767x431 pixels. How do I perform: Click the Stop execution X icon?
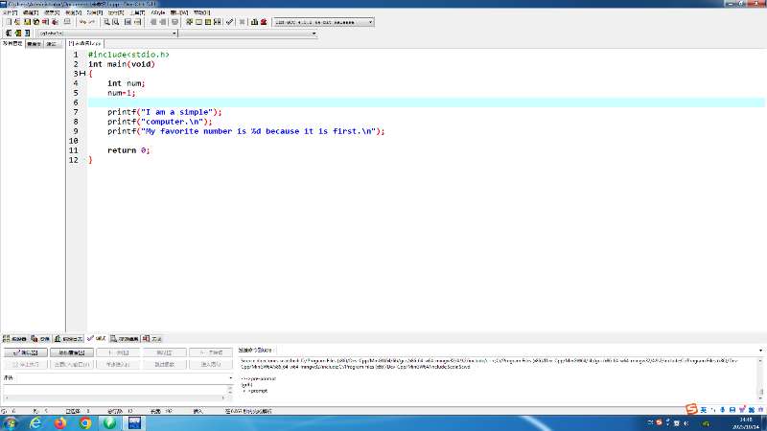(242, 22)
